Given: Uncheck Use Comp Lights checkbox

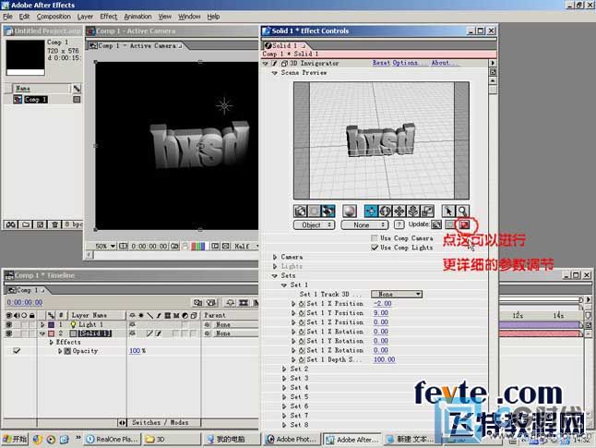Looking at the screenshot, I should click(x=375, y=248).
